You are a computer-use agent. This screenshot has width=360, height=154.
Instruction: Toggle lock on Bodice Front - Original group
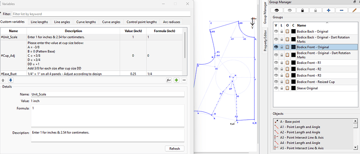[282, 47]
